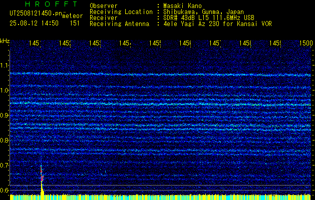The image size is (315, 200).
Task: Click the 0.9 frequency axis label
Action: click(5, 115)
